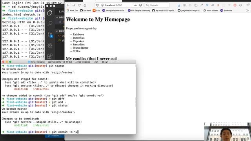Click the Smoothies list item

[x=79, y=44]
